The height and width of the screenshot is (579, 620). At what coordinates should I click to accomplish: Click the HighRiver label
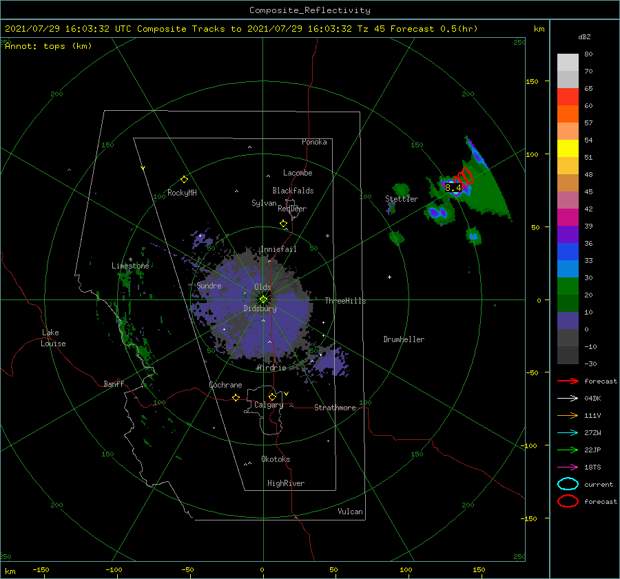point(286,483)
